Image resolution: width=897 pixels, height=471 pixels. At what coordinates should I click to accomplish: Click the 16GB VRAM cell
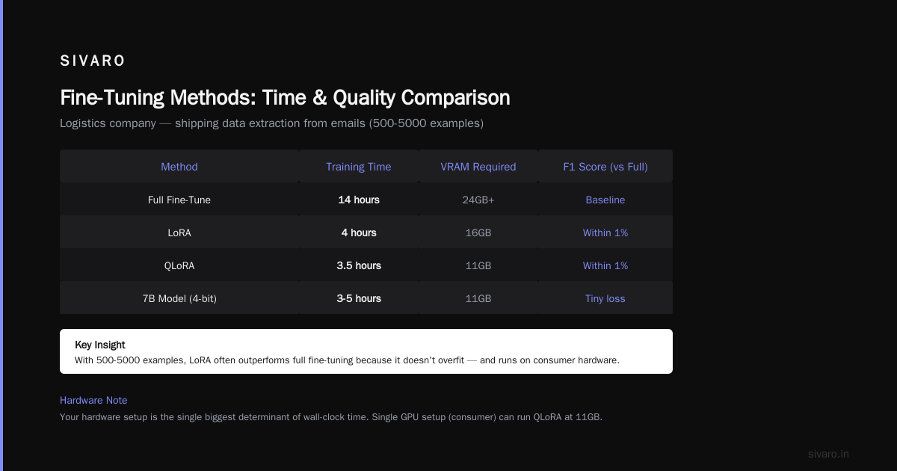click(x=478, y=233)
